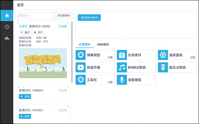Click the 百变直播间 cover thumbnail
The image size is (199, 124).
pos(43,63)
